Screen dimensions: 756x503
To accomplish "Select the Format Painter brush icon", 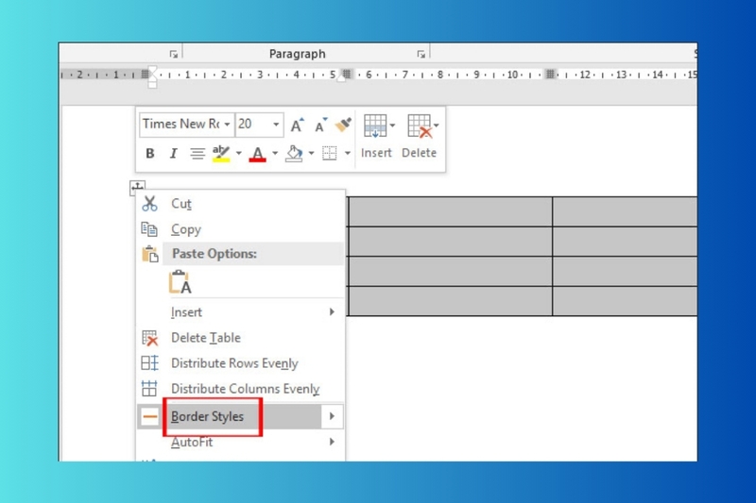I will click(x=343, y=125).
